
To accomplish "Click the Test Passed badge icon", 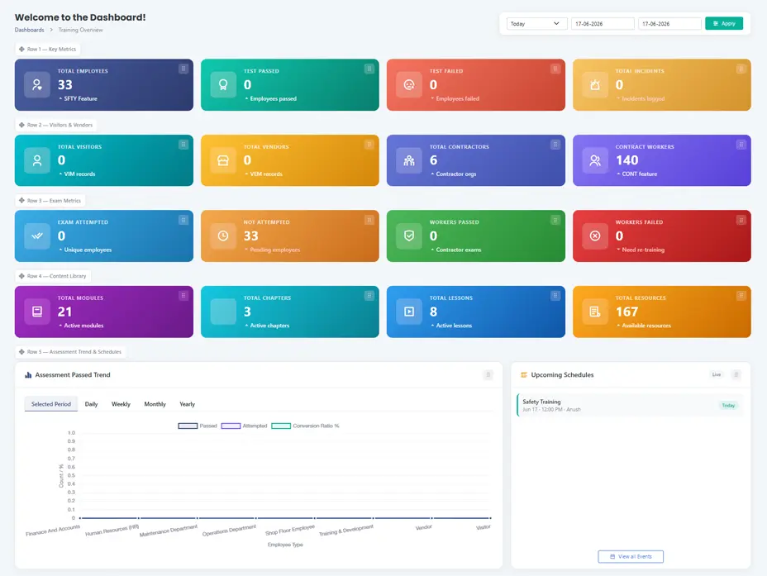I will pos(223,84).
